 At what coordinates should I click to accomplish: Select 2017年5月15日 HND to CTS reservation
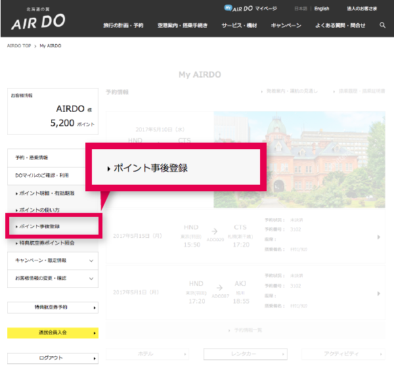pos(246,236)
